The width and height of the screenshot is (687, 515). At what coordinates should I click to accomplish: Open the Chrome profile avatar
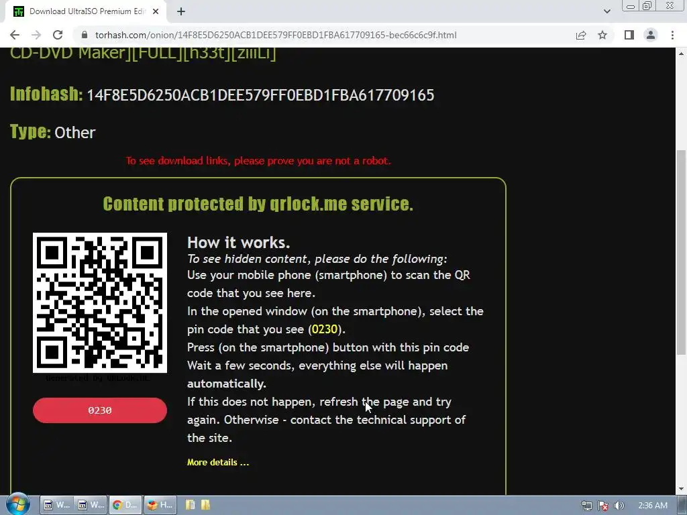pyautogui.click(x=651, y=35)
